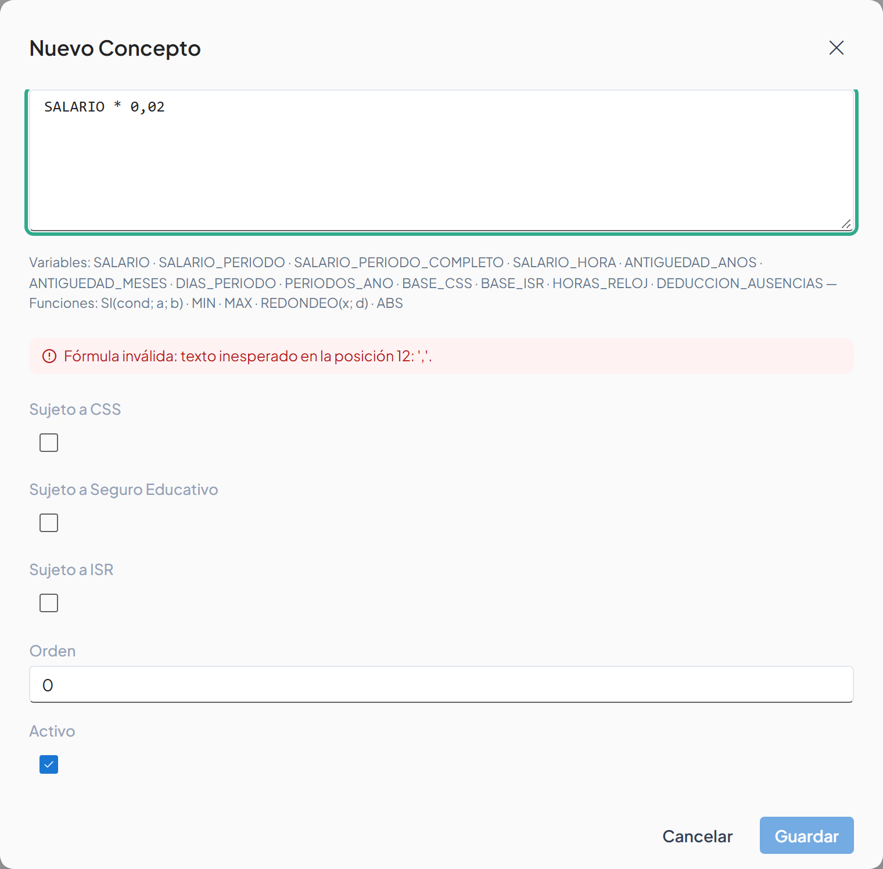Screen dimensions: 883x869
Task: Click the Sujeto a CSS label
Action: tap(75, 410)
